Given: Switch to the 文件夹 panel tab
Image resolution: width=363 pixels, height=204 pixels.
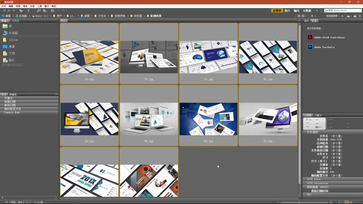Looking at the screenshot, I should click(16, 21).
